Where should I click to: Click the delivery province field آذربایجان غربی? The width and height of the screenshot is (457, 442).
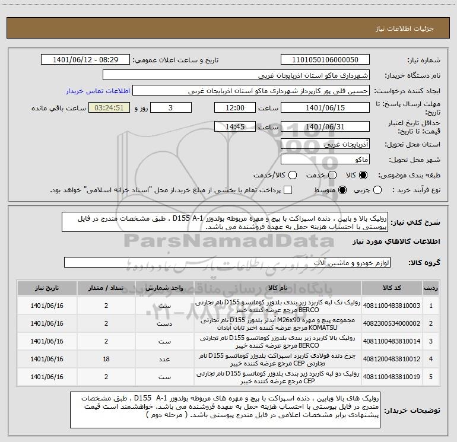click(x=325, y=144)
